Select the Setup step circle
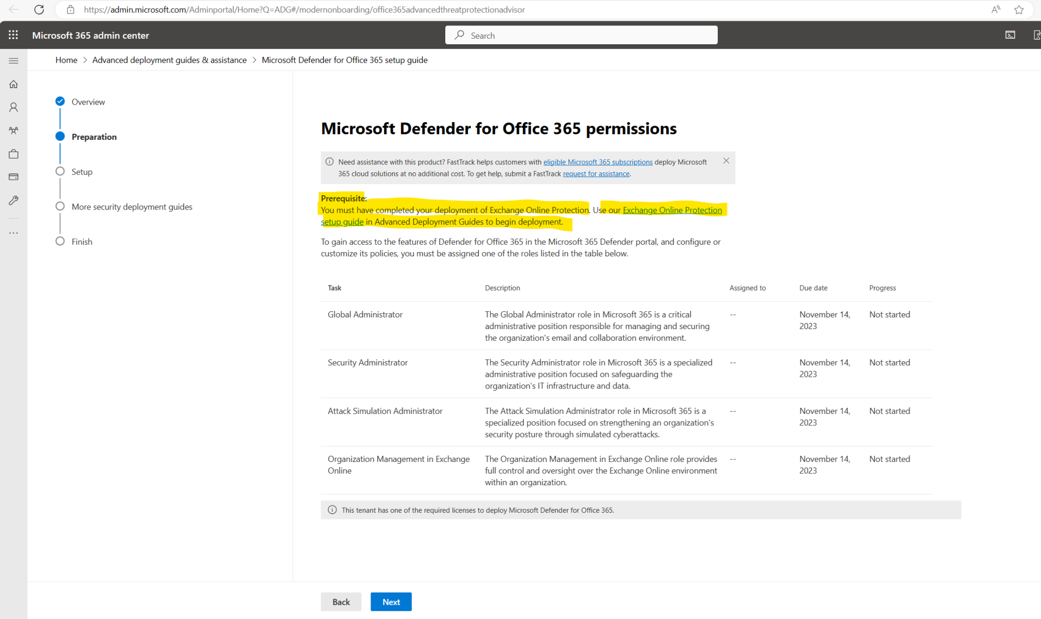 (x=60, y=171)
